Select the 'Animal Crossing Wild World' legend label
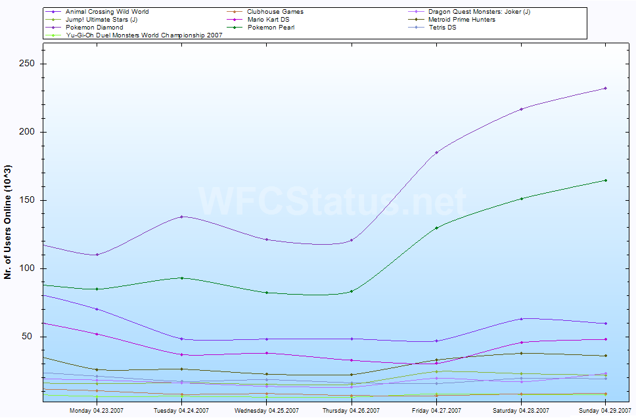 tap(107, 12)
